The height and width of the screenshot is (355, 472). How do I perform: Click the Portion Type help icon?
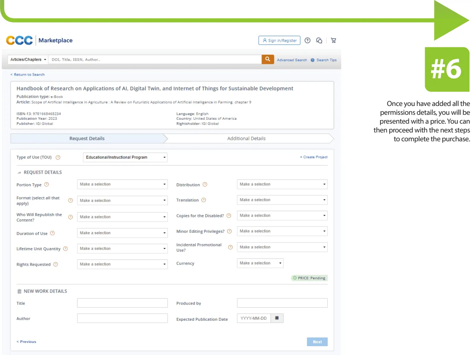coord(47,184)
